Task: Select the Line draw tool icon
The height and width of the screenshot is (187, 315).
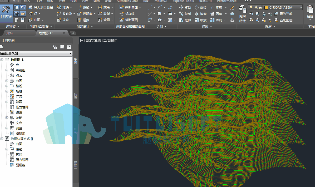Action: pos(150,7)
